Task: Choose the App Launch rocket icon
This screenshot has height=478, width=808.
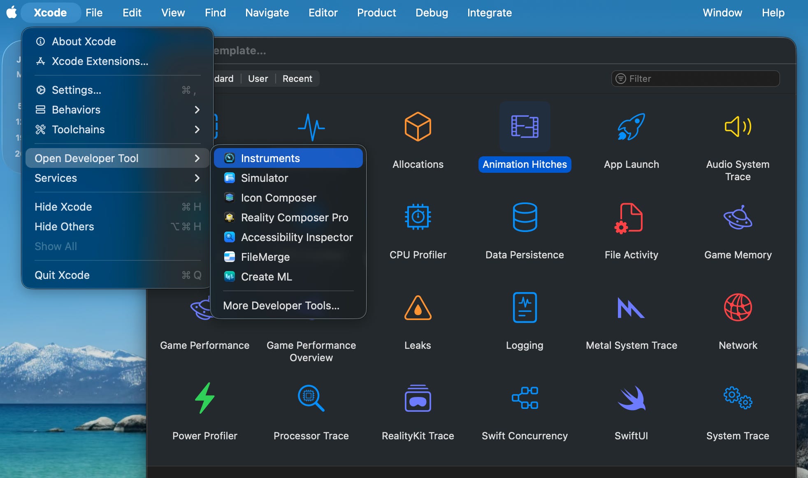Action: click(x=631, y=127)
